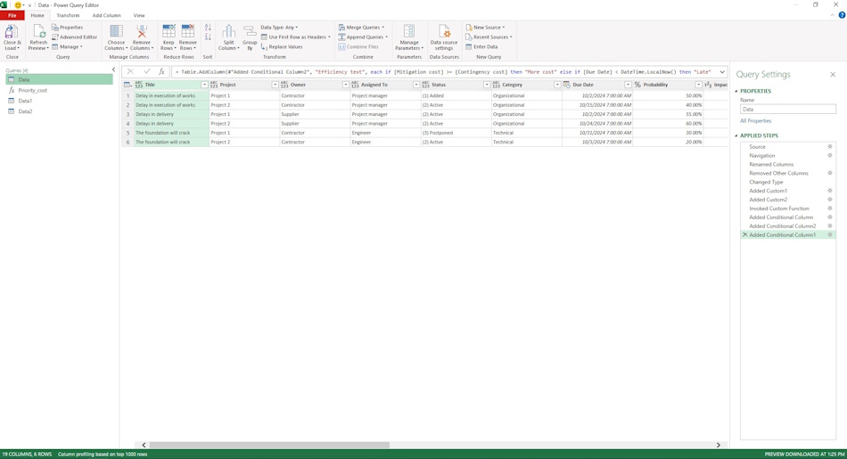The height and width of the screenshot is (459, 847).
Task: Open the gear settings for Added Custom1 step
Action: tap(830, 191)
